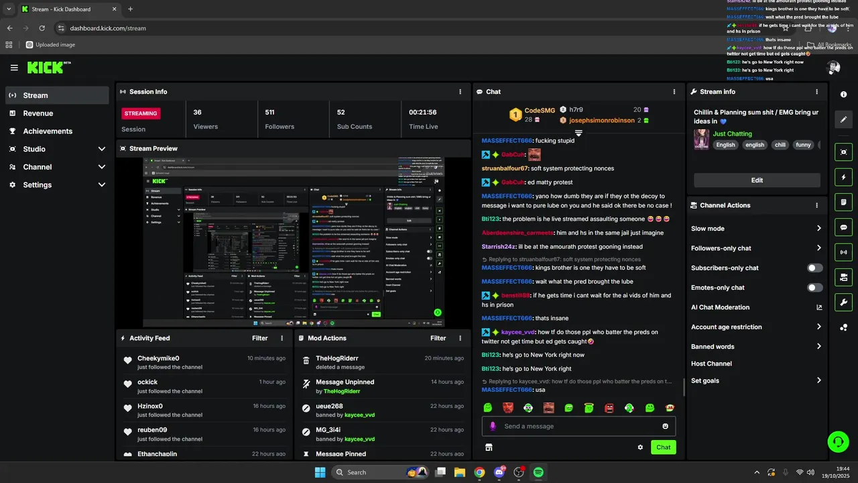Click the profile avatar in top right

(x=833, y=68)
